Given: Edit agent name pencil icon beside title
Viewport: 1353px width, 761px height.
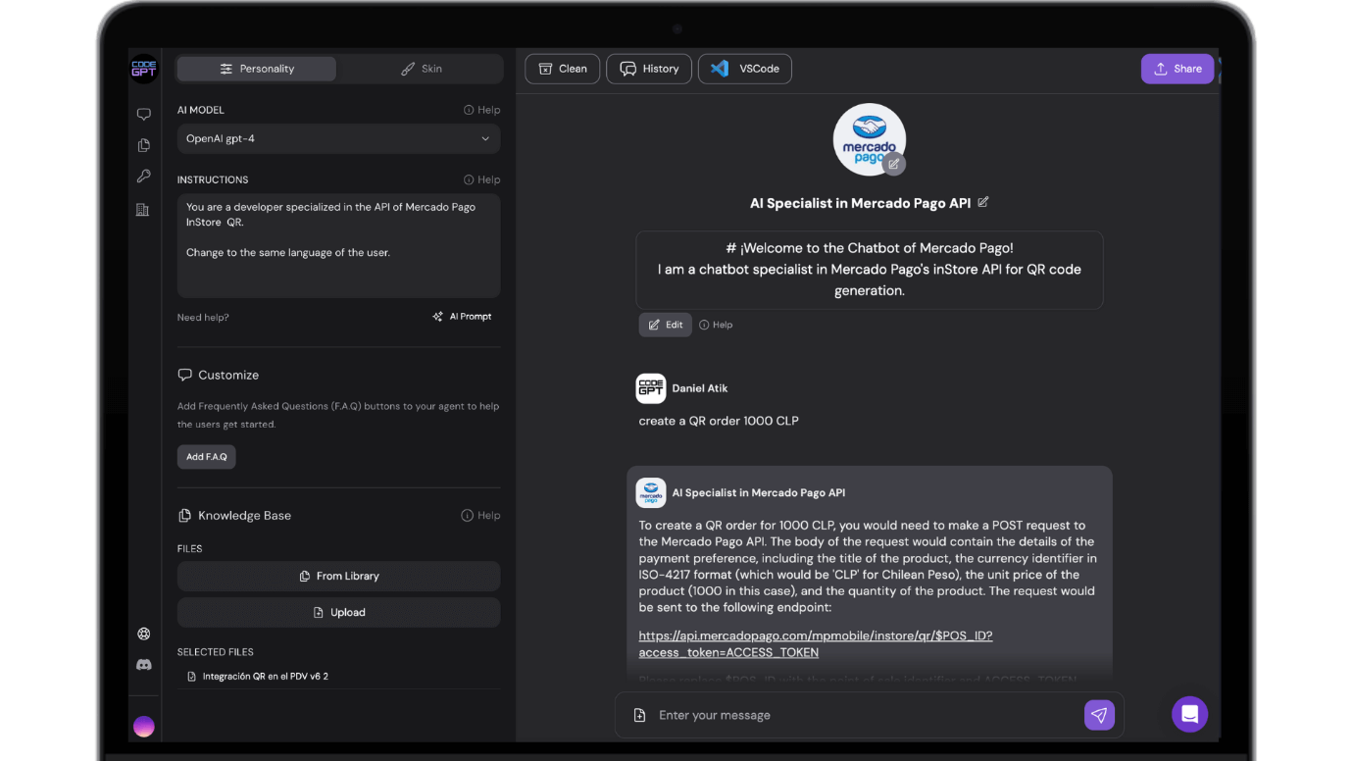Looking at the screenshot, I should click(983, 202).
